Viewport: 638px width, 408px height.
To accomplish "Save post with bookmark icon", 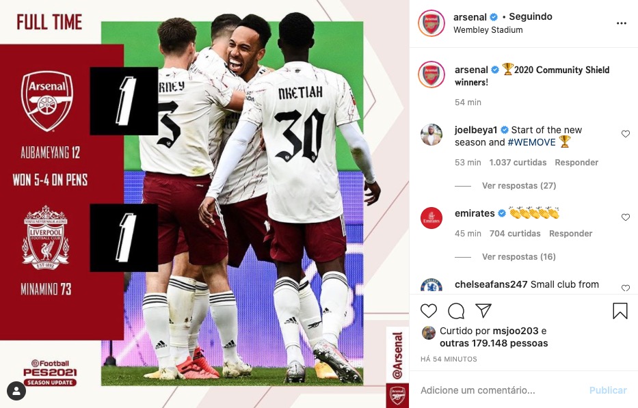I will pyautogui.click(x=620, y=311).
